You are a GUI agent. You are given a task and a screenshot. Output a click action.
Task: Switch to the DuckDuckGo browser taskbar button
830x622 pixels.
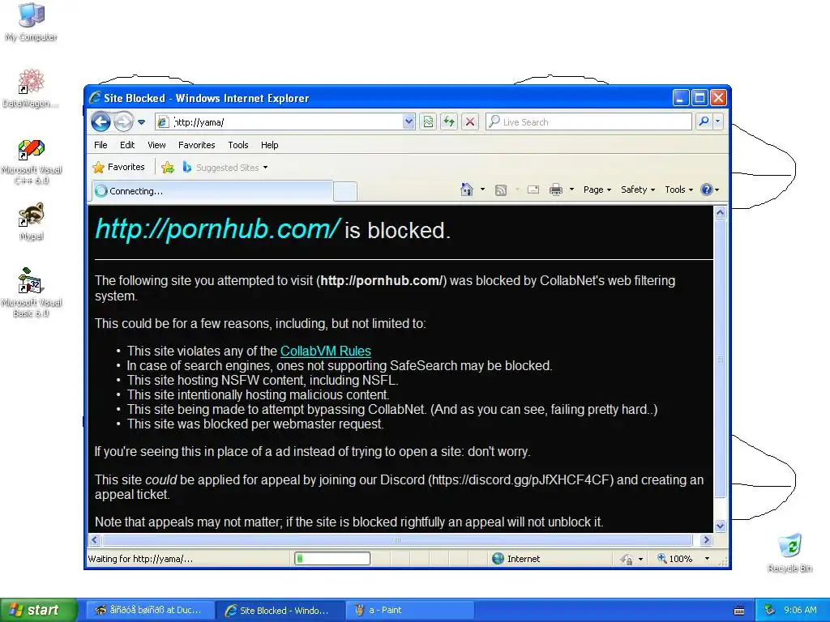pos(150,610)
